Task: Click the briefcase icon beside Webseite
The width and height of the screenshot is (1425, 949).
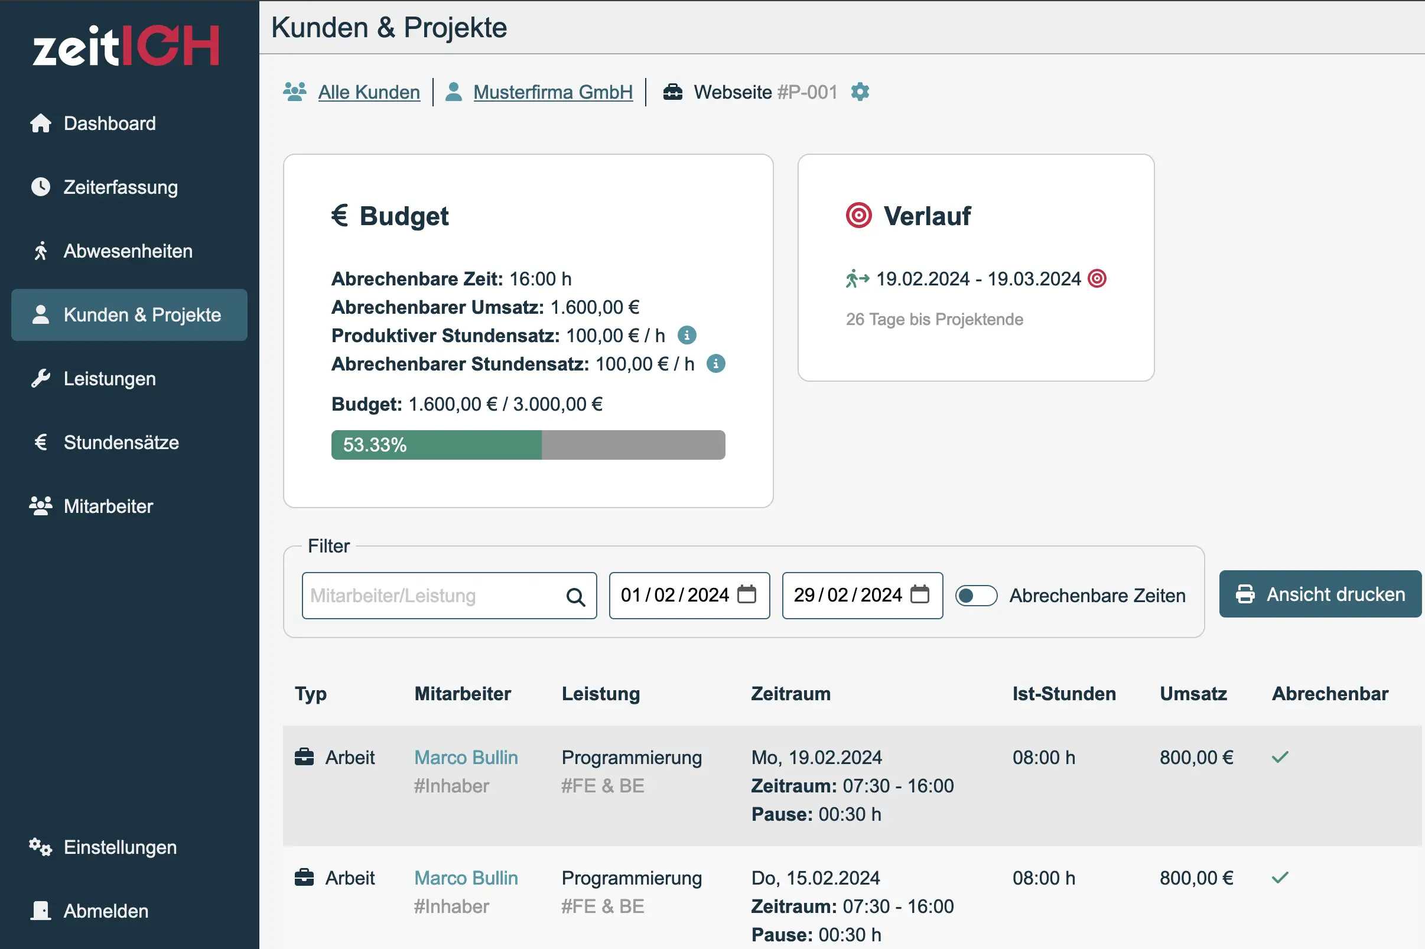Action: (673, 92)
